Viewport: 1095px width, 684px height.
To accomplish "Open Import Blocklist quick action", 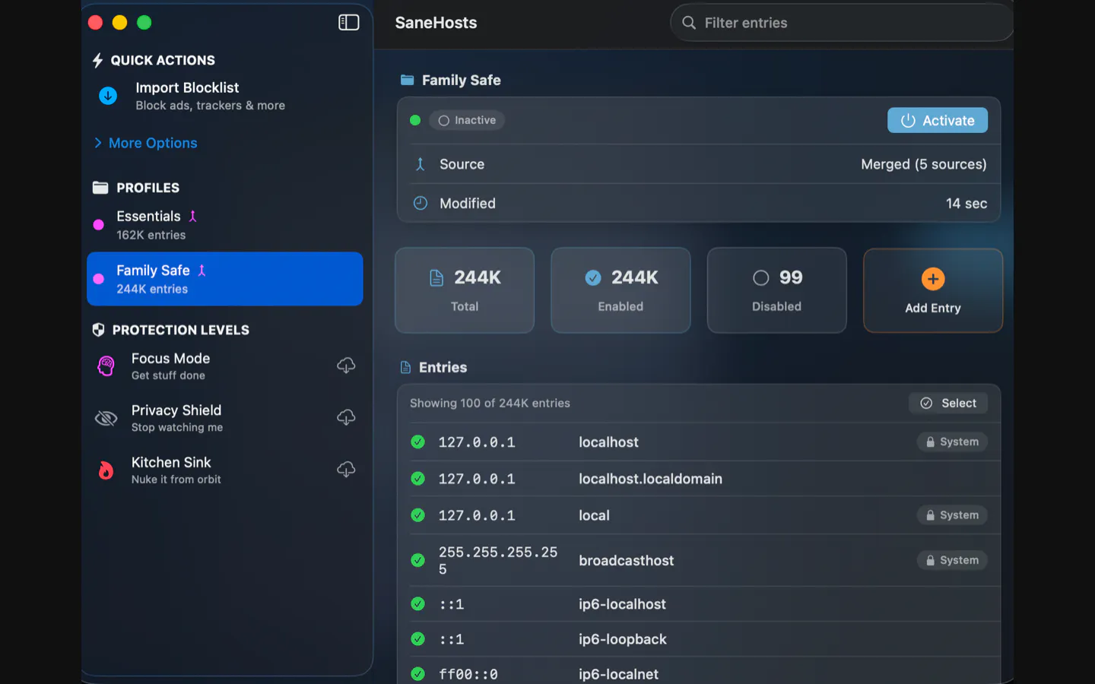I will (x=225, y=96).
